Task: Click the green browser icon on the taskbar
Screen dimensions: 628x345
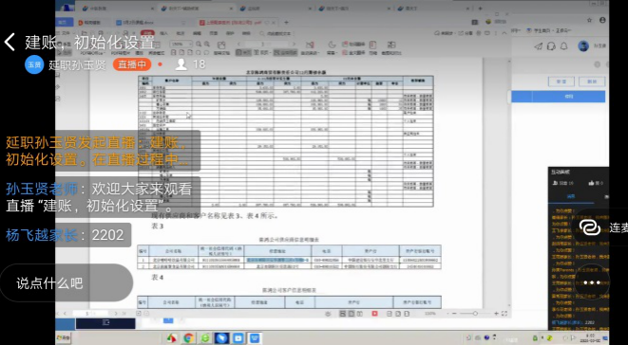Action: coord(205,338)
